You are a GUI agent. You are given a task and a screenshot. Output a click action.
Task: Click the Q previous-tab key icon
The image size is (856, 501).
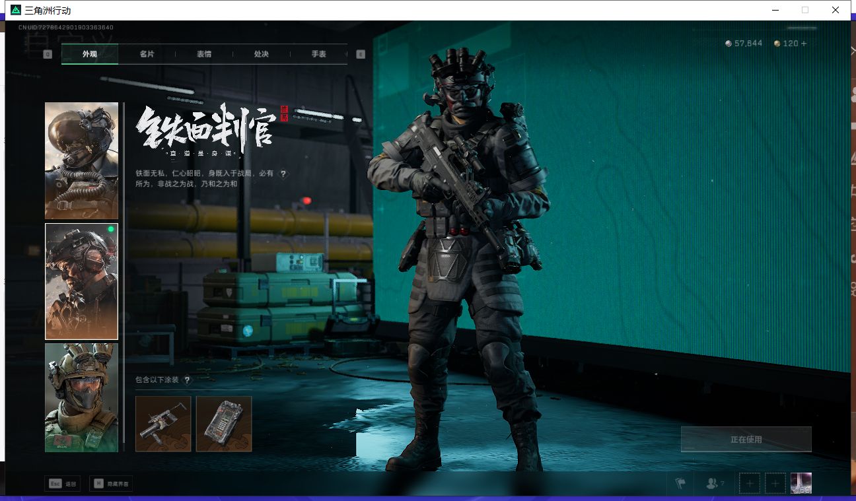coord(48,54)
